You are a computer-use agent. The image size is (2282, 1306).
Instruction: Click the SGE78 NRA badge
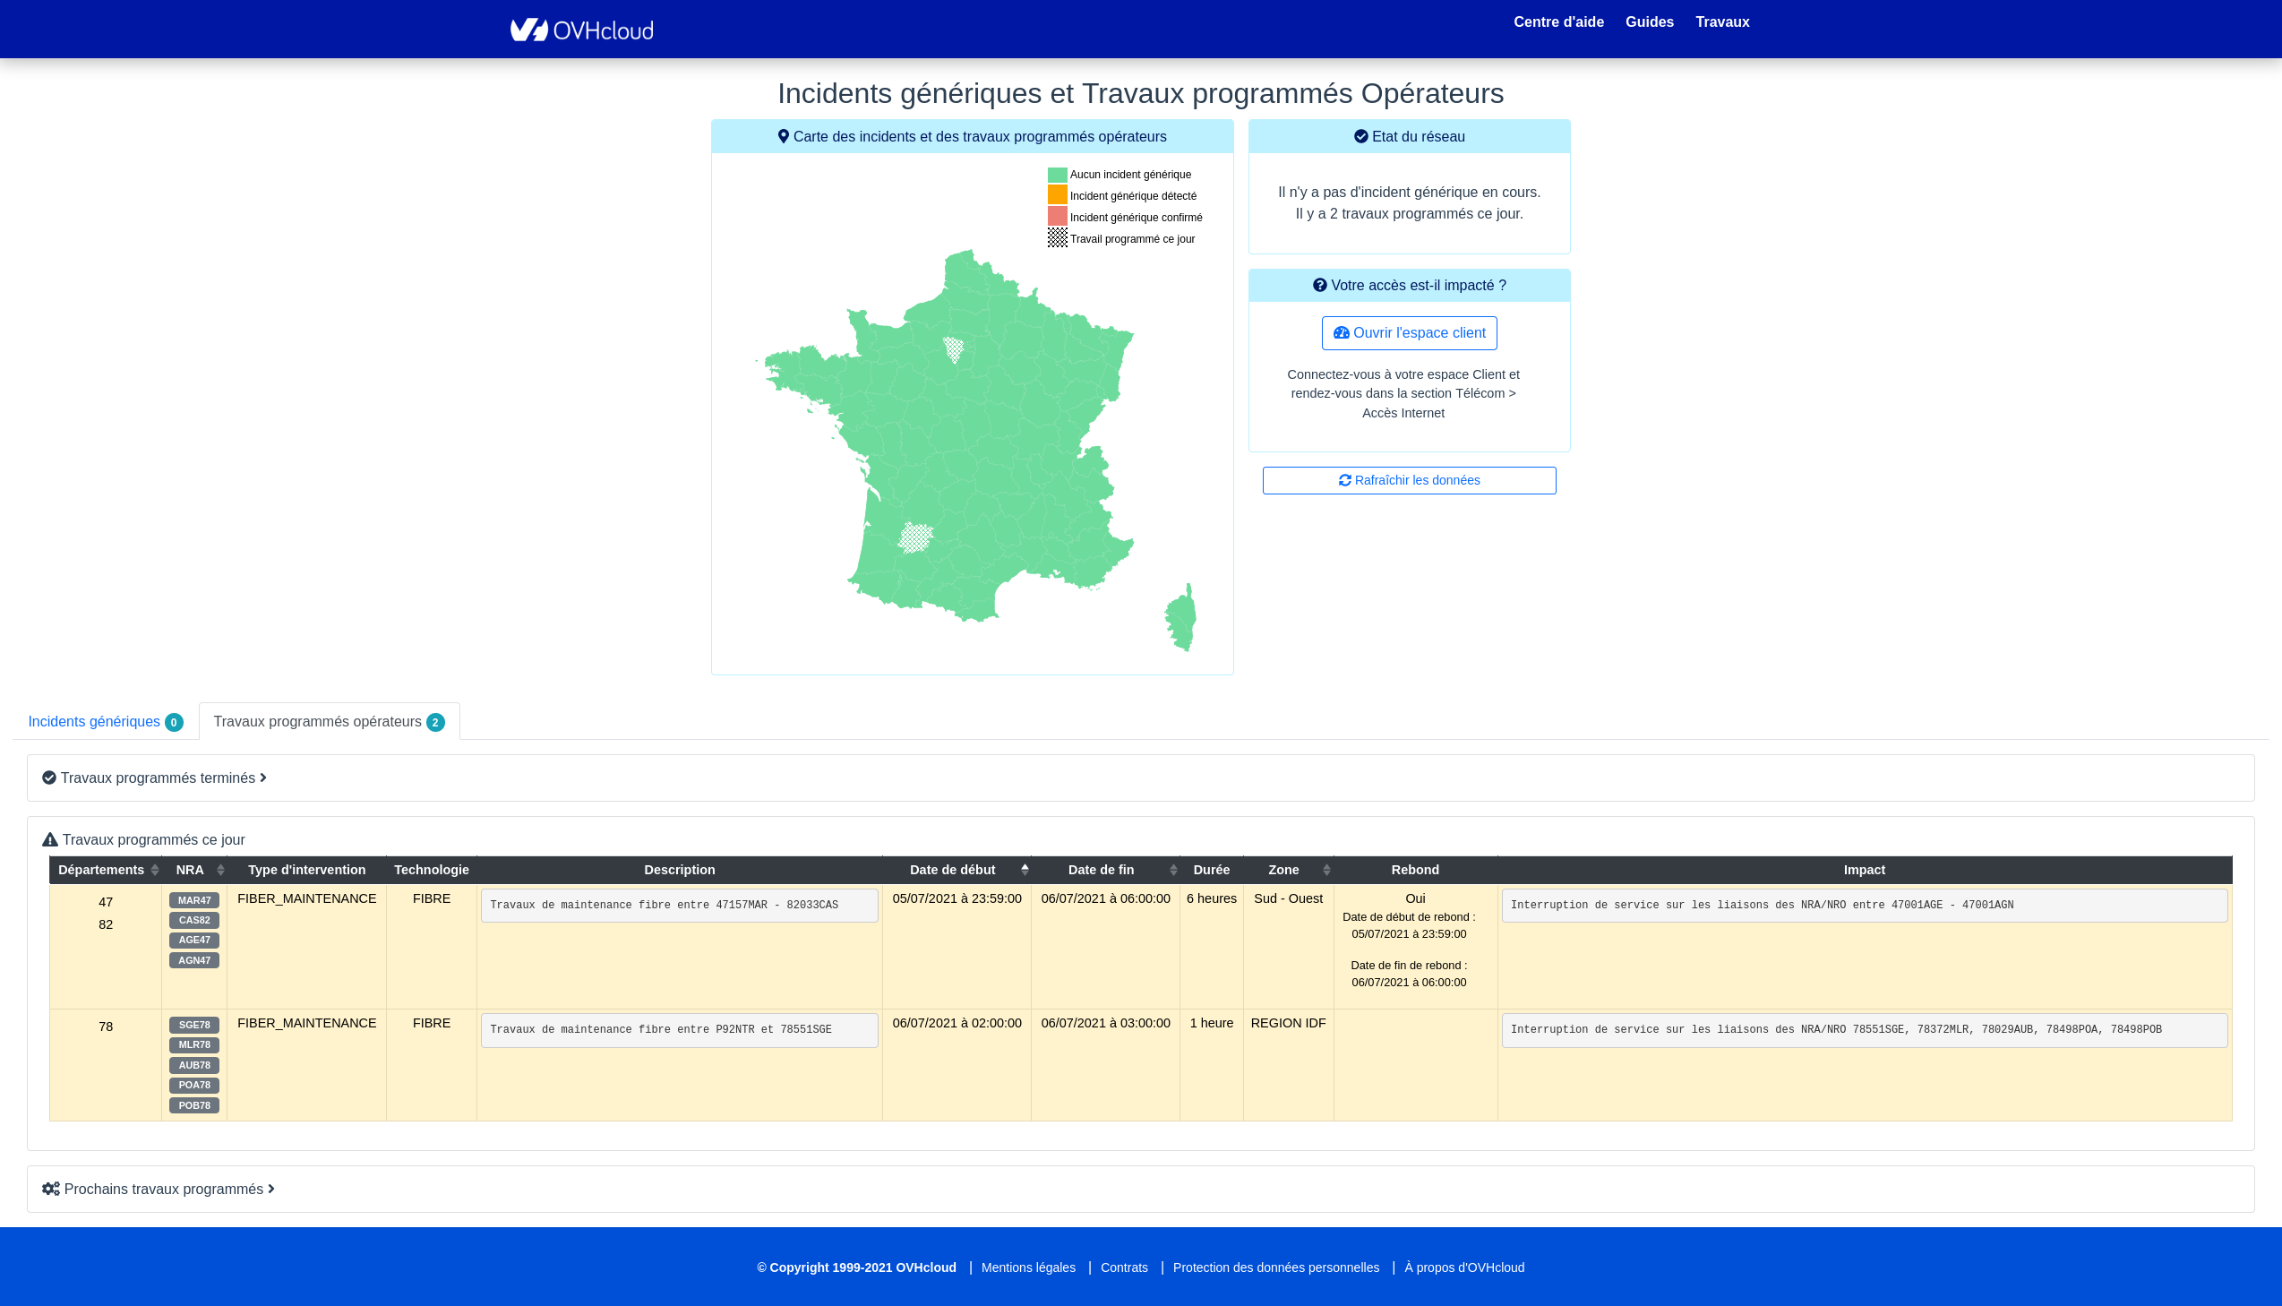point(193,1026)
